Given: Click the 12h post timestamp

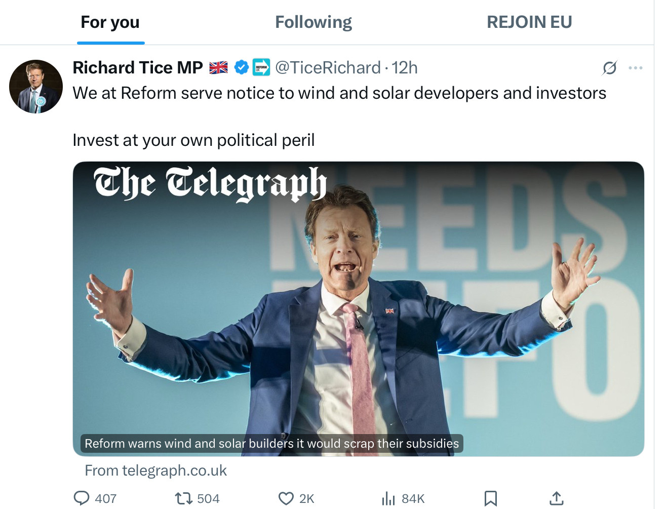Looking at the screenshot, I should coord(405,68).
